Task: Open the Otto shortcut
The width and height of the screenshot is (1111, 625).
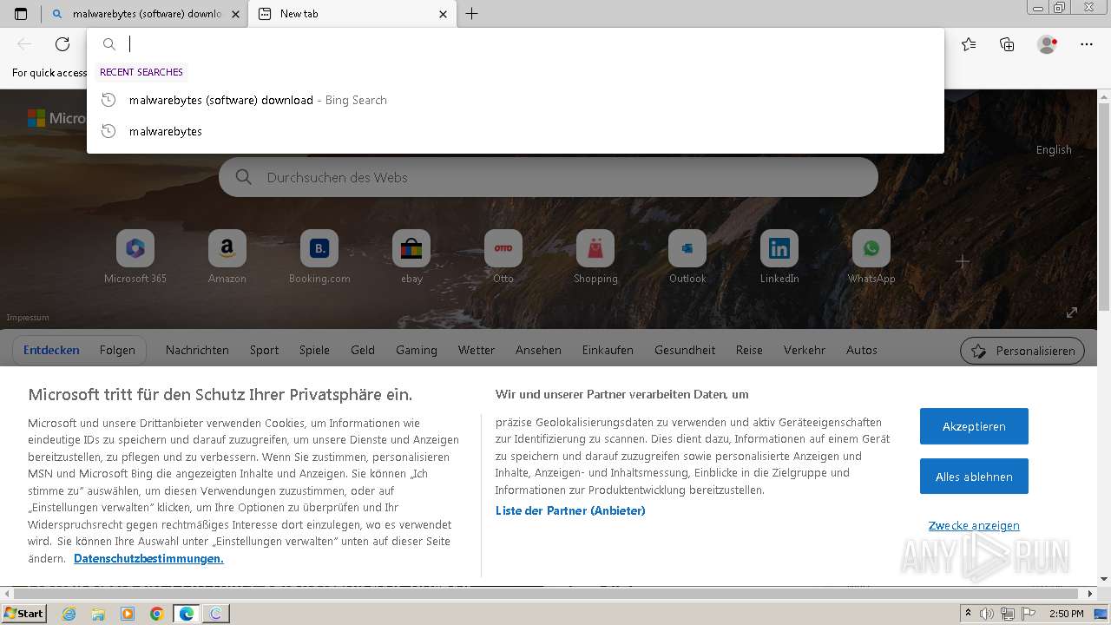Action: 503,257
